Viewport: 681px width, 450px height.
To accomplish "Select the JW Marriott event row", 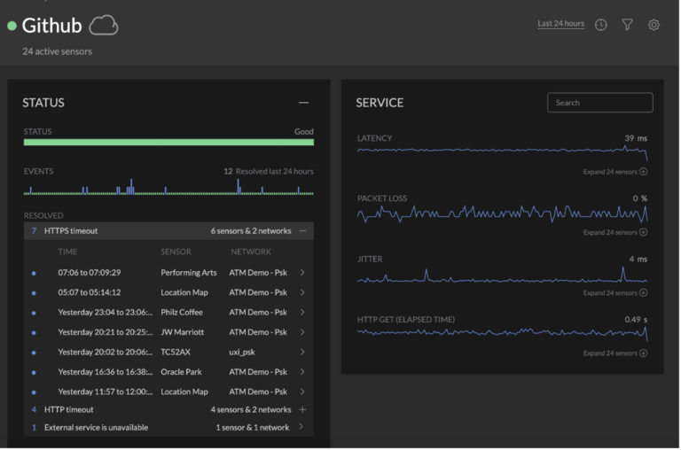I will pos(168,332).
